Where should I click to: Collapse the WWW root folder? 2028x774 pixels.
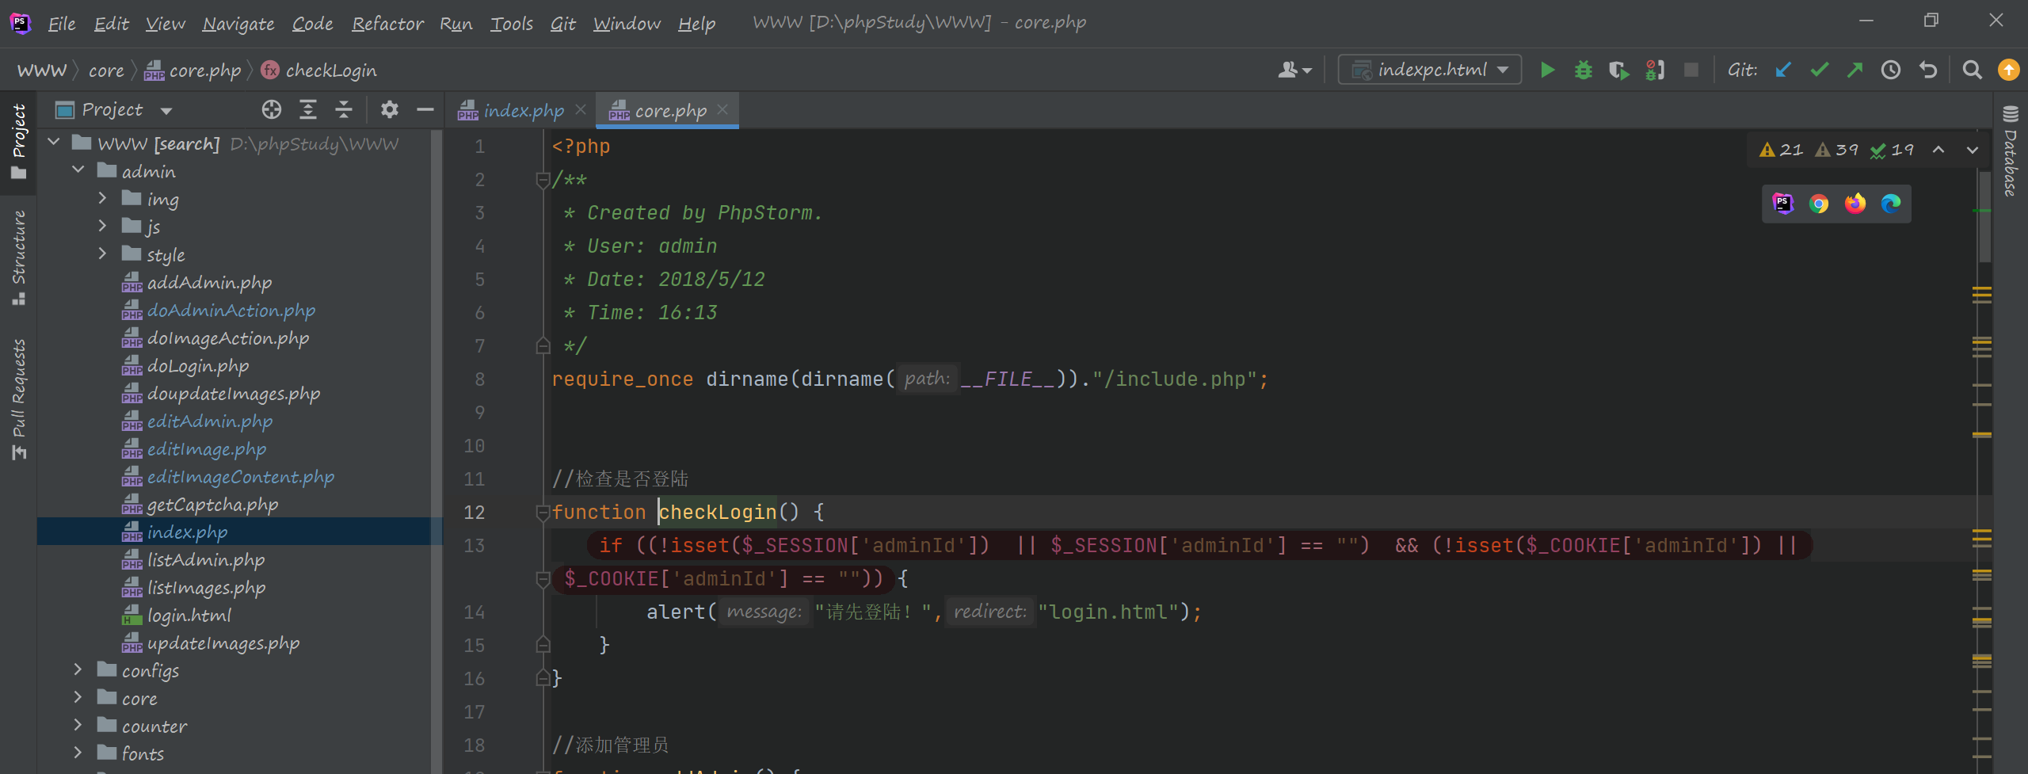tap(54, 143)
